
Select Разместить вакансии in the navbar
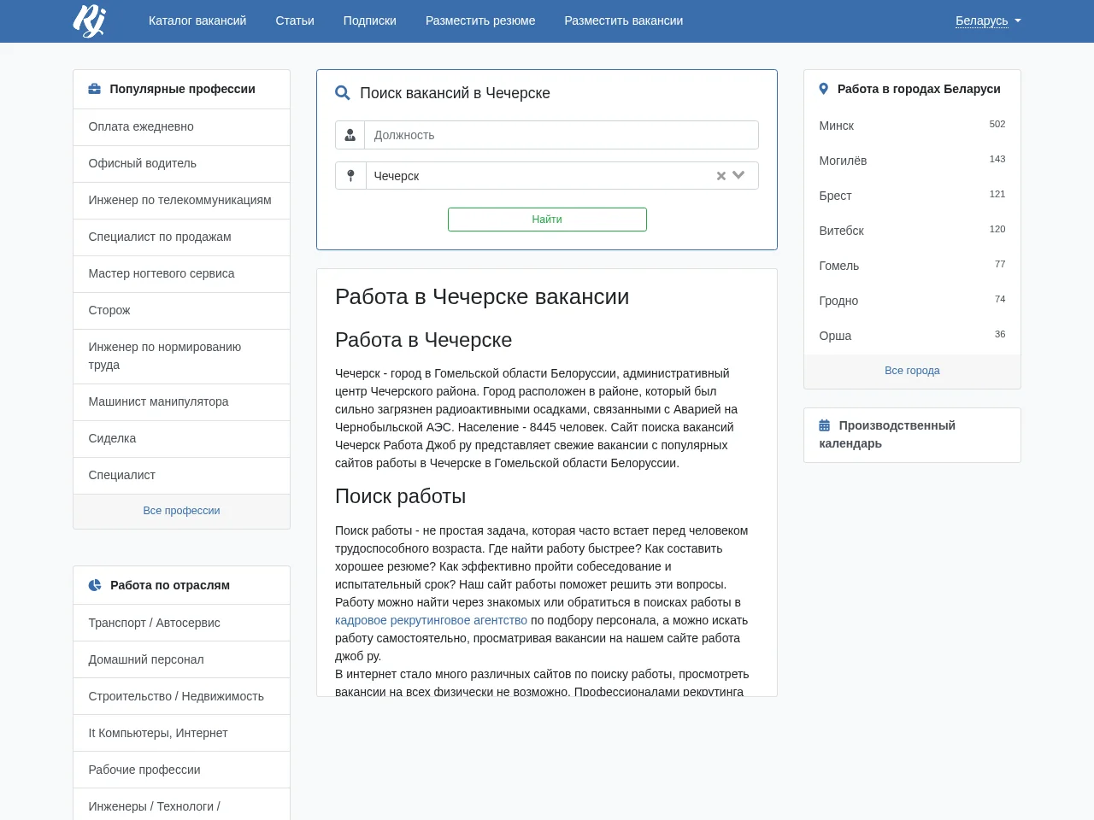click(624, 20)
